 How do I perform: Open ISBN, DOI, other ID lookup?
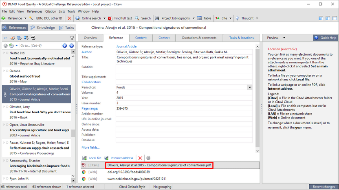46,18
